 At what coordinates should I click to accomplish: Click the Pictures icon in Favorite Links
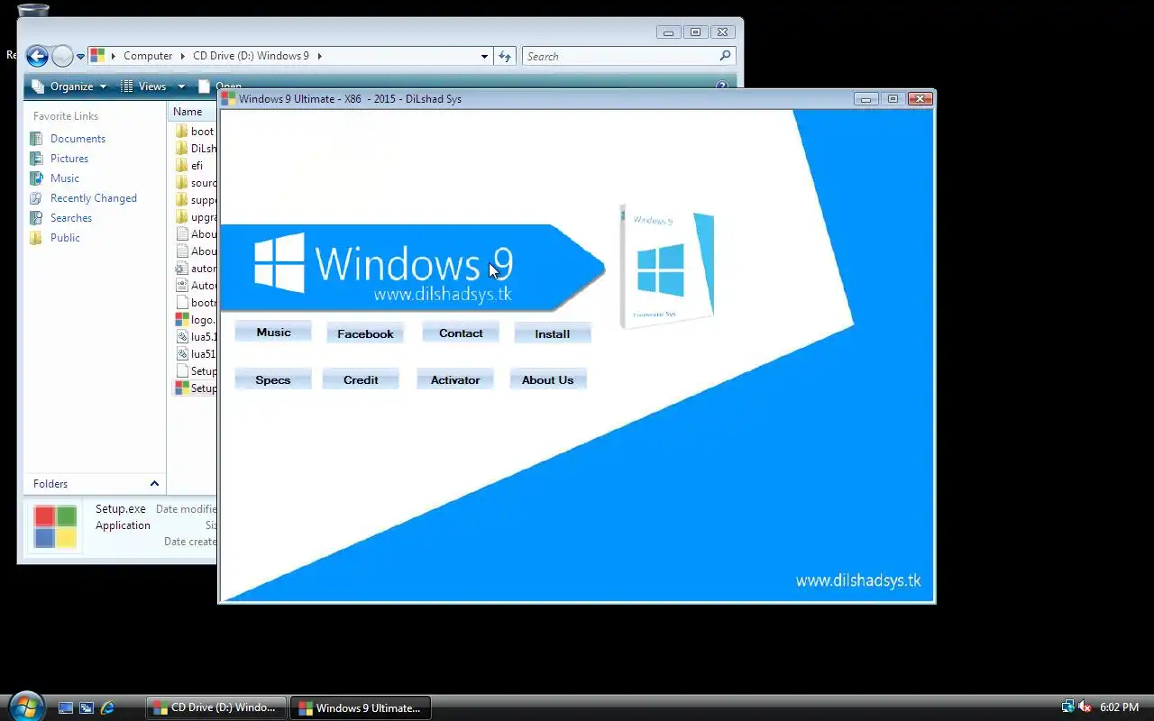pos(36,159)
